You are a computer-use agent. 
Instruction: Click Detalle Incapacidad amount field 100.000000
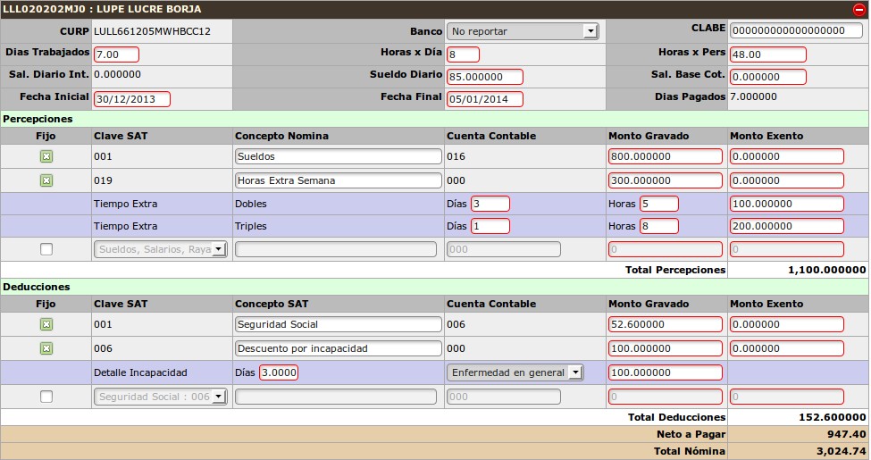pyautogui.click(x=666, y=372)
